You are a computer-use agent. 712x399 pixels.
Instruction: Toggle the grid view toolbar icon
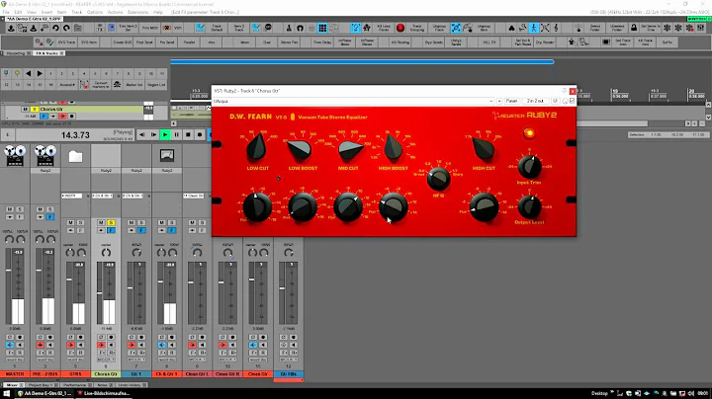[x=322, y=28]
